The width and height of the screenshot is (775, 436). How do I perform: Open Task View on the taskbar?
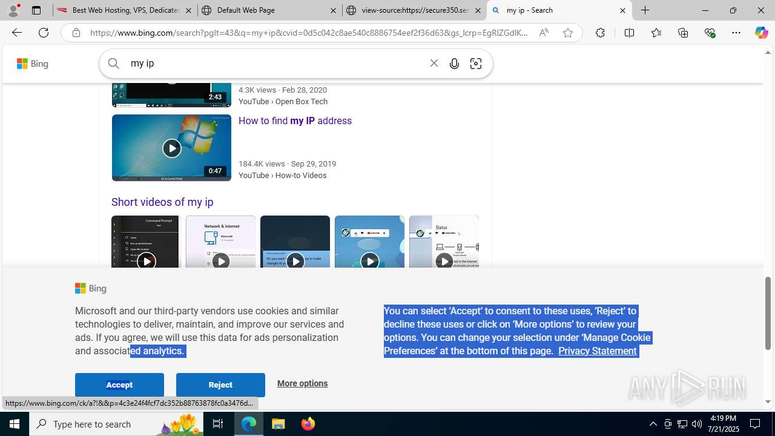pyautogui.click(x=218, y=424)
